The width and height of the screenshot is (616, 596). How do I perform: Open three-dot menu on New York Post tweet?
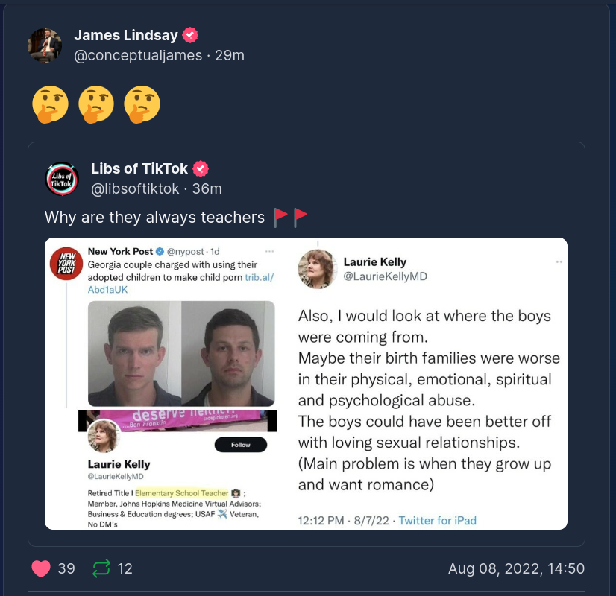(x=269, y=251)
